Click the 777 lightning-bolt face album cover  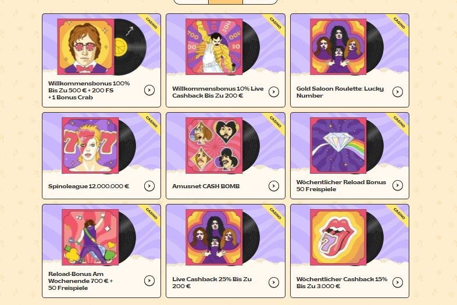tap(90, 145)
